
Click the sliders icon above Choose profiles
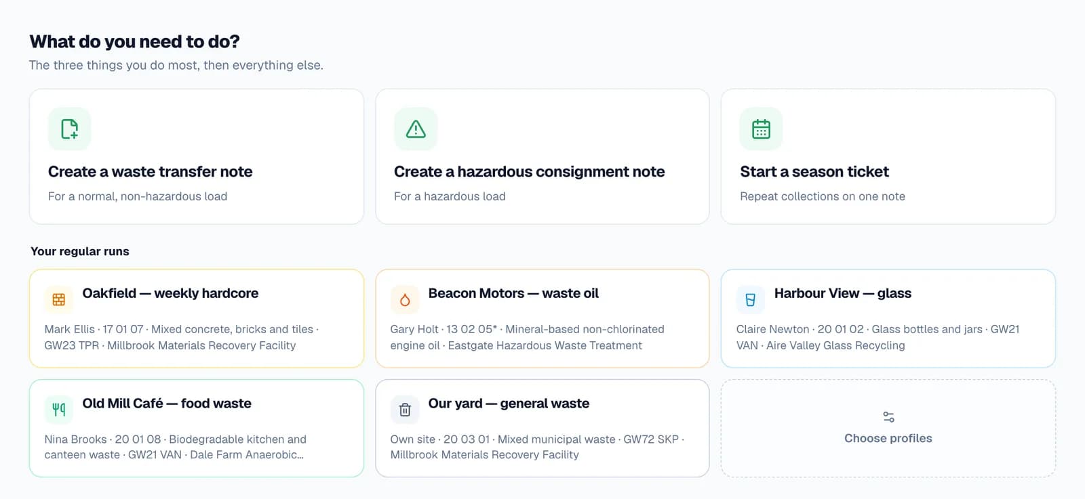tap(888, 417)
